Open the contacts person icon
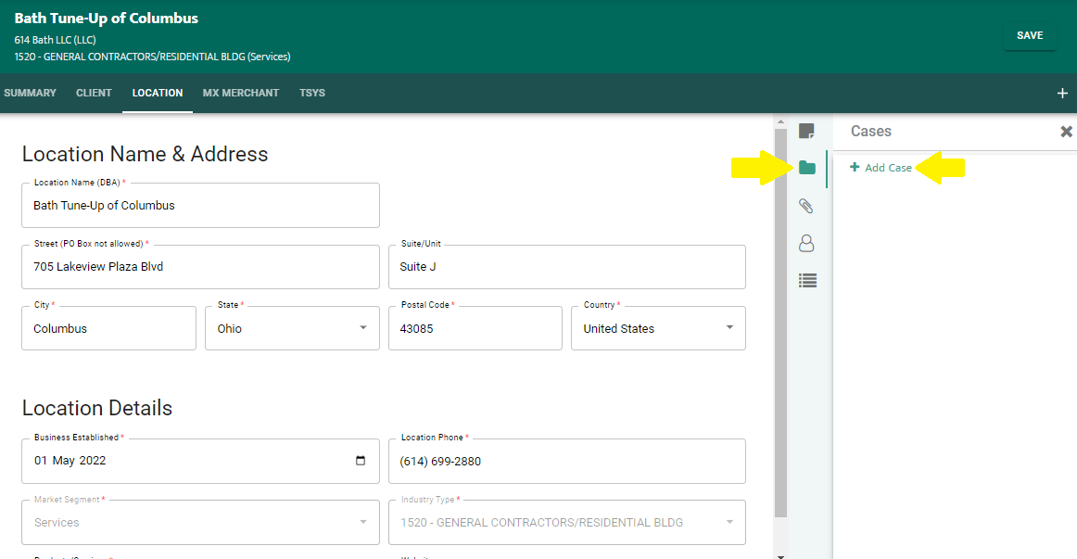Screen dimensions: 1077x559 click(806, 243)
